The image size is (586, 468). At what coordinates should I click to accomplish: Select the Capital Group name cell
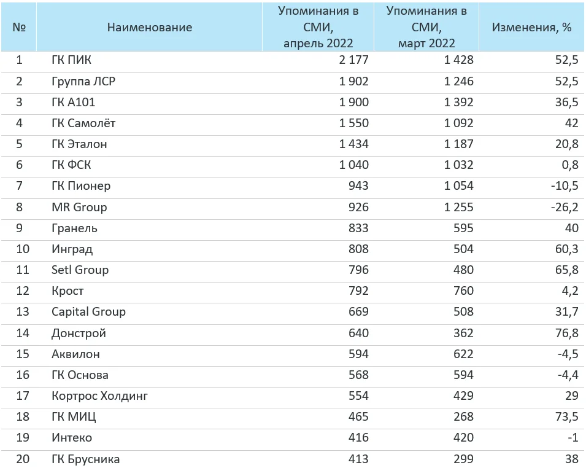(x=88, y=311)
